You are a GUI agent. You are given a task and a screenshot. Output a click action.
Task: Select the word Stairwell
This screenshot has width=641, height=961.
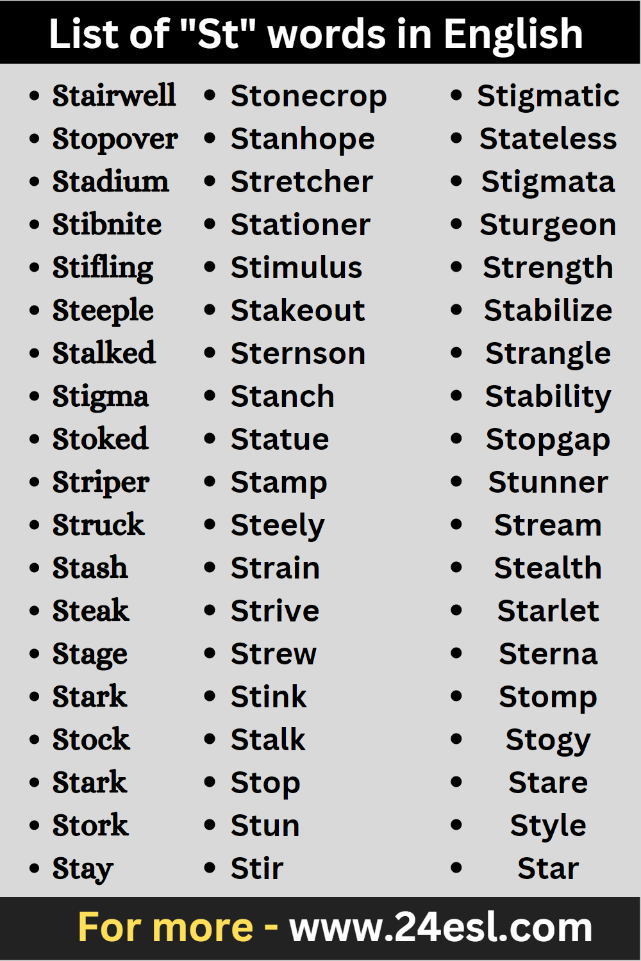114,95
